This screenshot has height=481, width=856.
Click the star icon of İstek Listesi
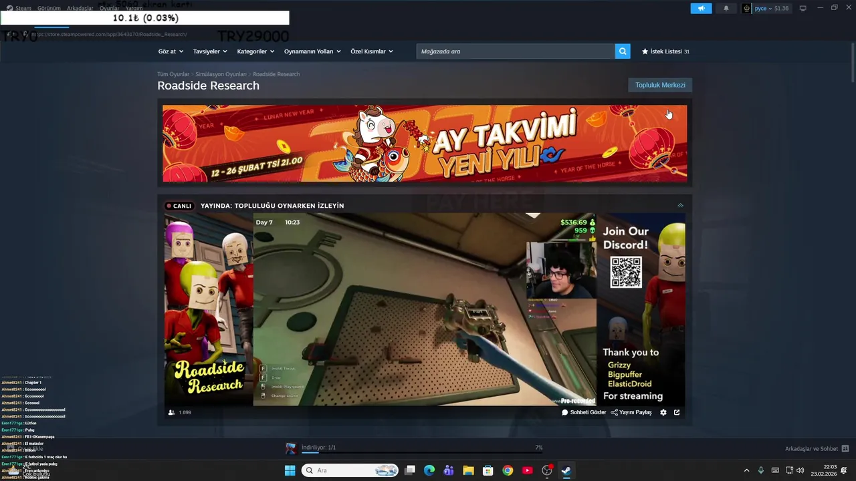[645, 51]
